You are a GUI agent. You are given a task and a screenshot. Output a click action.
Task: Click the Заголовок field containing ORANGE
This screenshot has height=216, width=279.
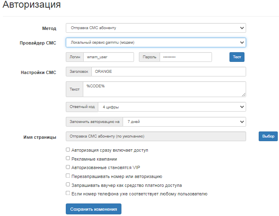[x=169, y=72]
